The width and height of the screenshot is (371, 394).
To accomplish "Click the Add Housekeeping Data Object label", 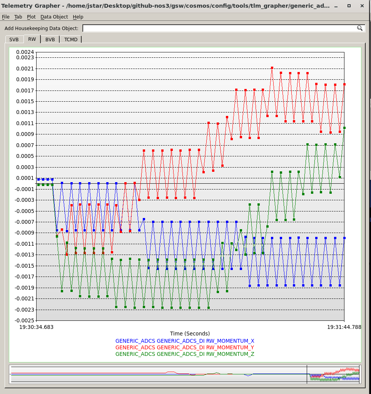I will click(42, 28).
